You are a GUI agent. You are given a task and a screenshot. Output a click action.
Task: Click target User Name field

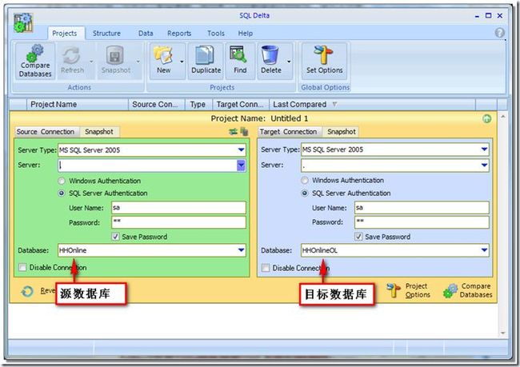[x=422, y=208]
